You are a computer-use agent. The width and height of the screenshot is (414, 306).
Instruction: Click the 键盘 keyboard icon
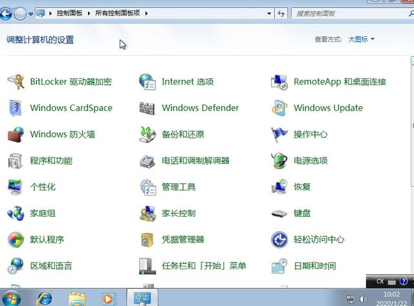pyautogui.click(x=279, y=214)
